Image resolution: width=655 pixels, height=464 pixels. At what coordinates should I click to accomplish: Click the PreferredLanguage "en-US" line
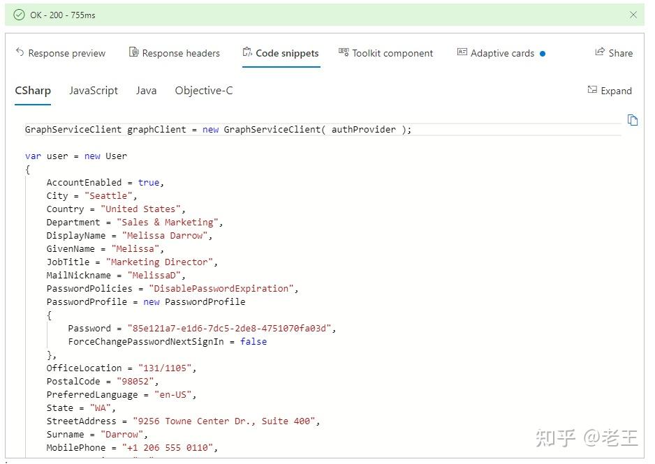point(121,395)
